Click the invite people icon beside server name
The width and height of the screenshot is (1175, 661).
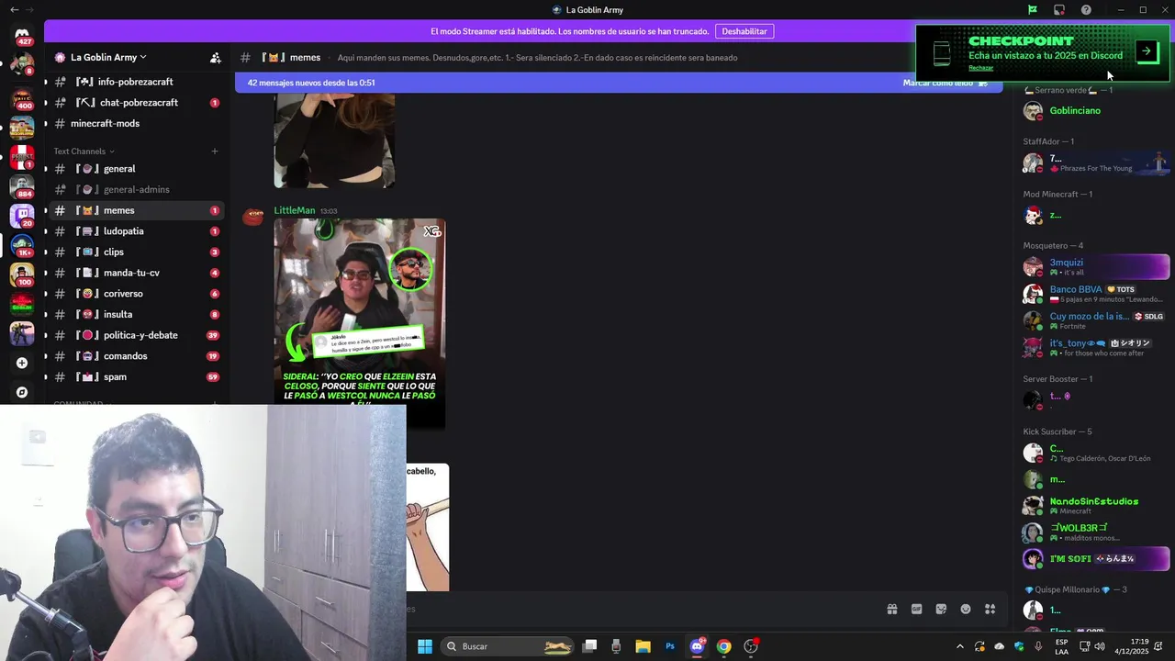pos(215,57)
